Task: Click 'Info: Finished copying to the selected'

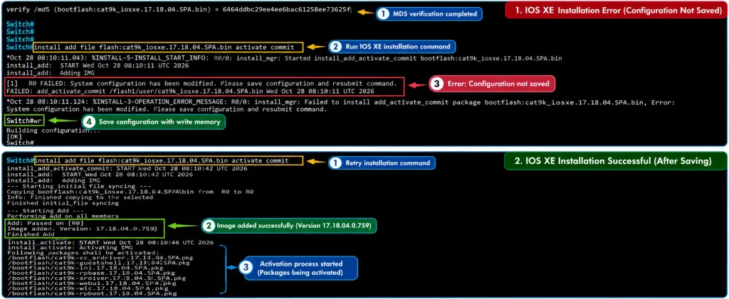Action: (80, 197)
